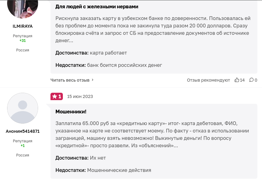
Task: Open Аноним5414871 username link
Action: pos(23,131)
